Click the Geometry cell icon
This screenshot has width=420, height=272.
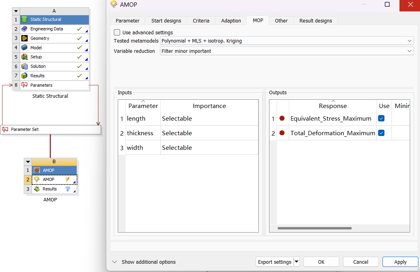pos(24,38)
